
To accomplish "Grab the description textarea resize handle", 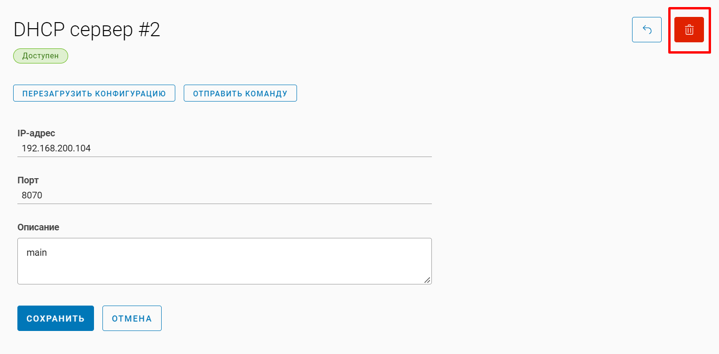I will (427, 280).
